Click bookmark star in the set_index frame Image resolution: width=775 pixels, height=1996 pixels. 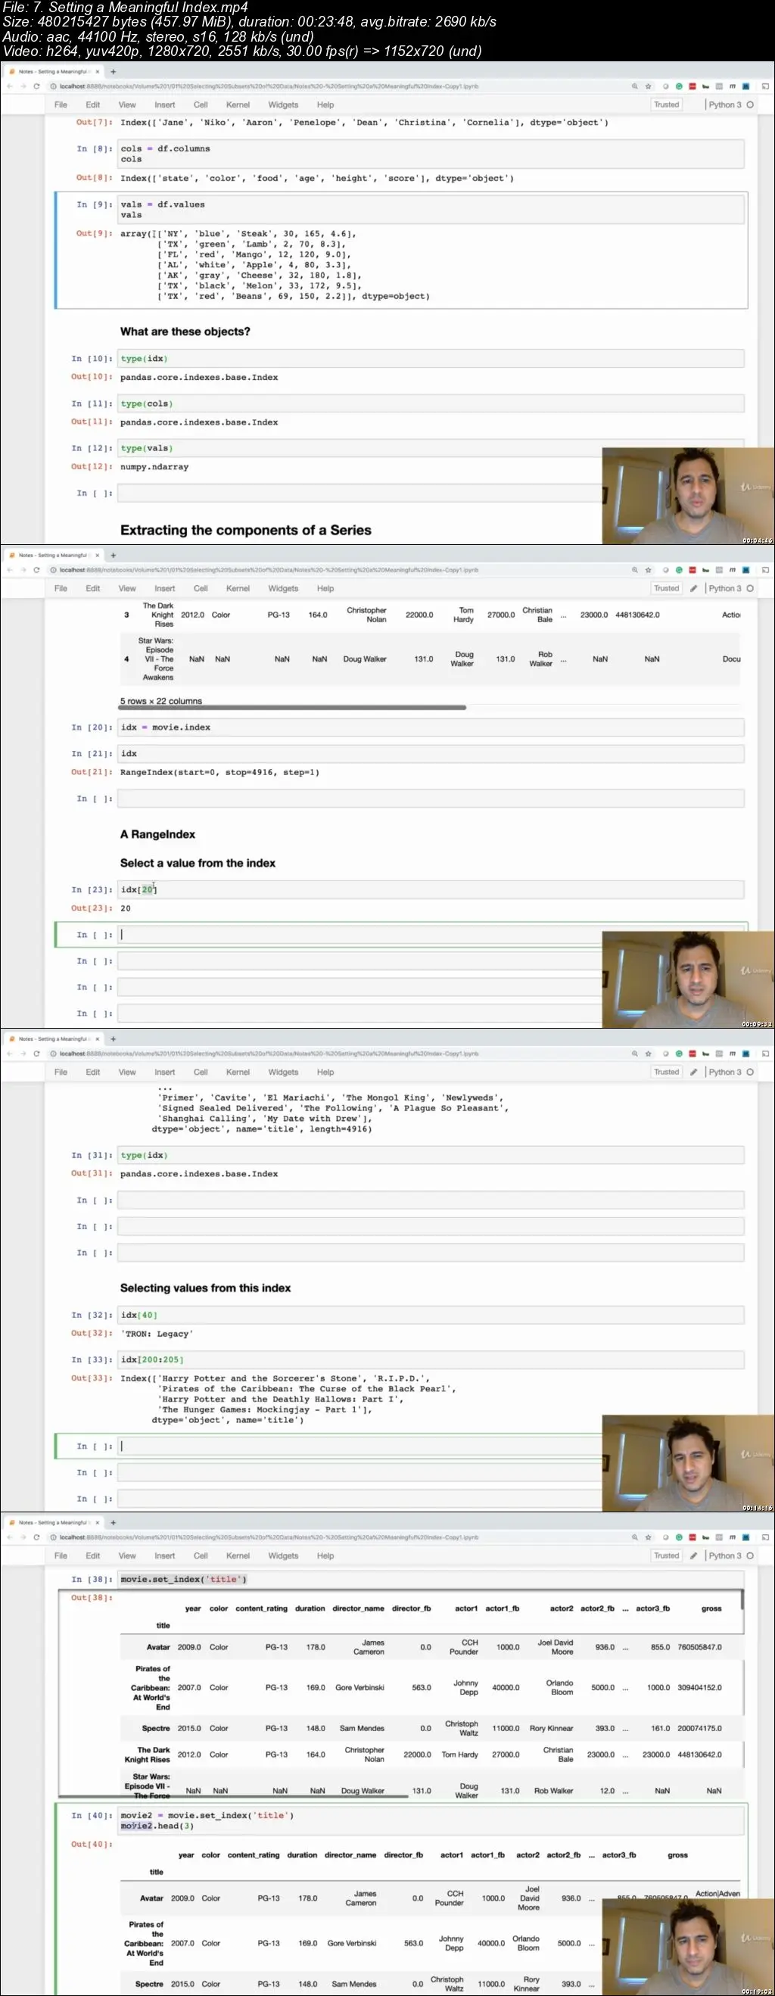coord(648,1537)
